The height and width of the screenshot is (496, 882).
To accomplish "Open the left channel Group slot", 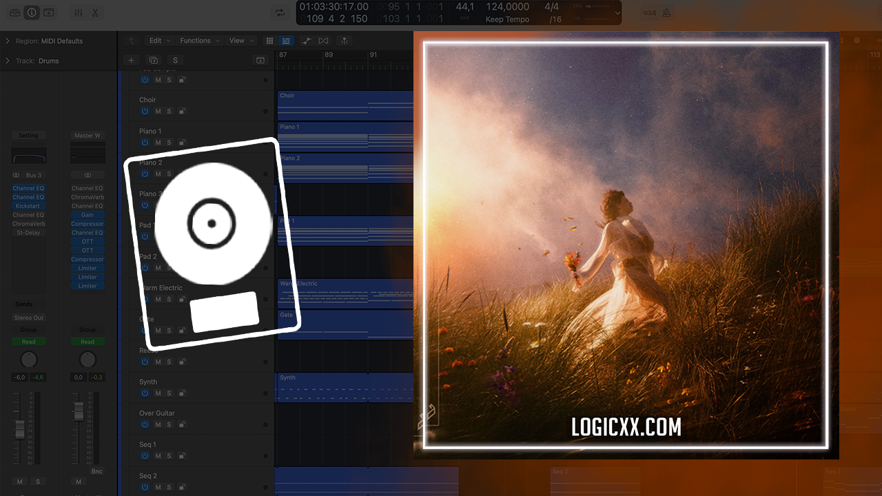I will [28, 330].
